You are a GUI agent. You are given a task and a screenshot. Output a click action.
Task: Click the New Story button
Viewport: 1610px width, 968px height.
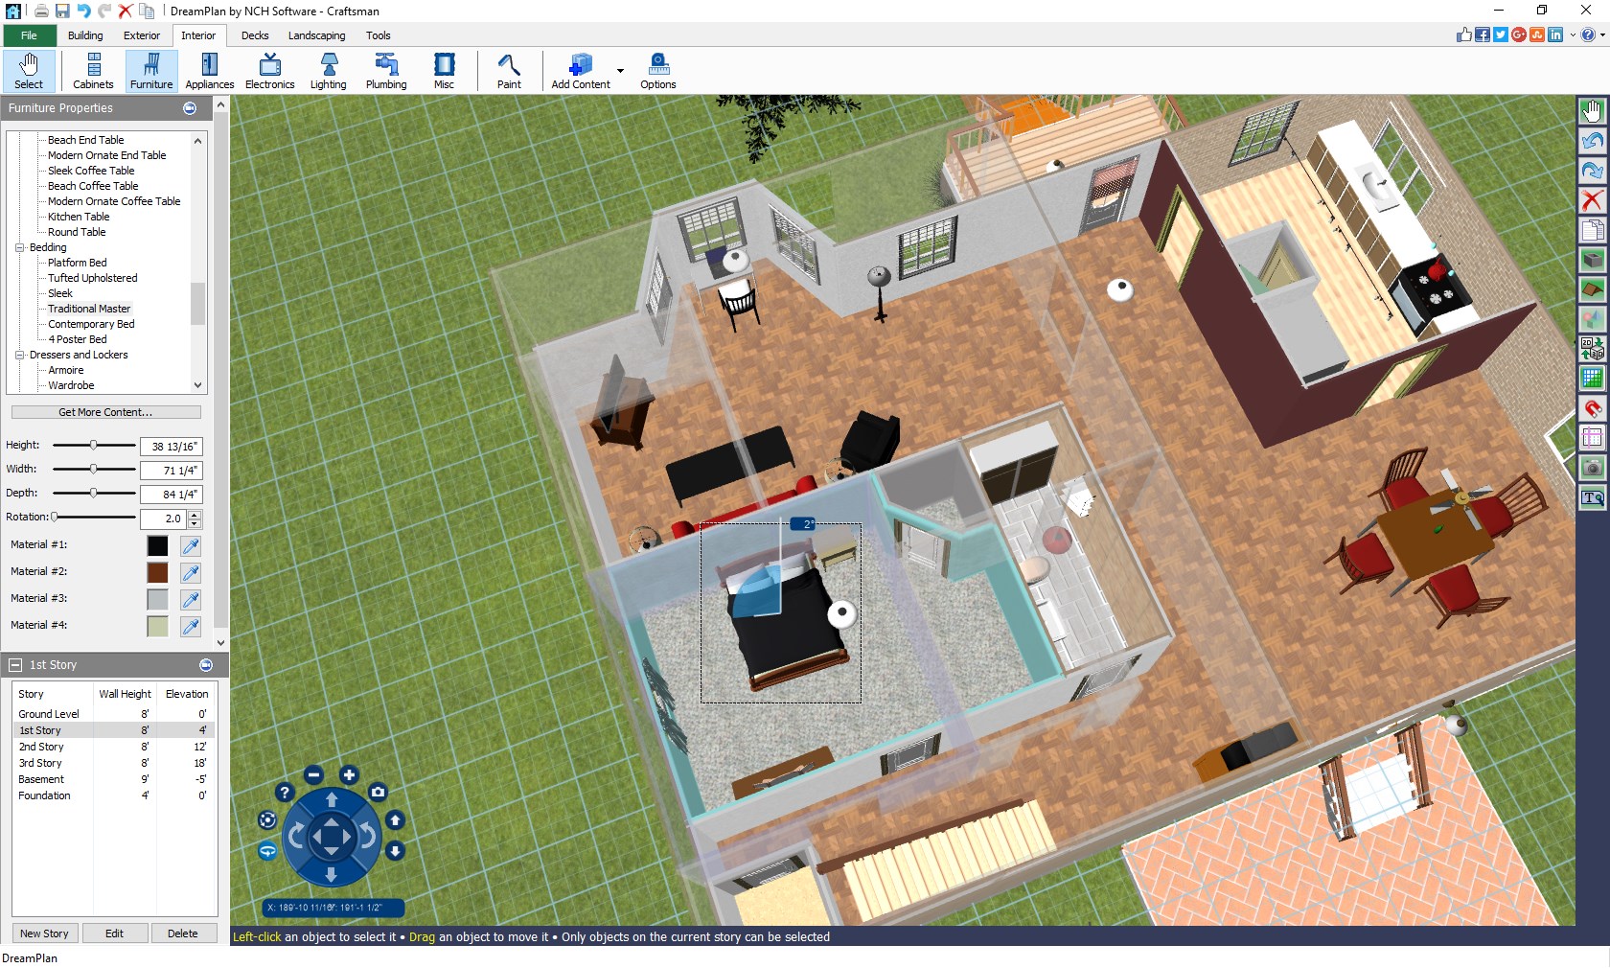click(x=44, y=933)
